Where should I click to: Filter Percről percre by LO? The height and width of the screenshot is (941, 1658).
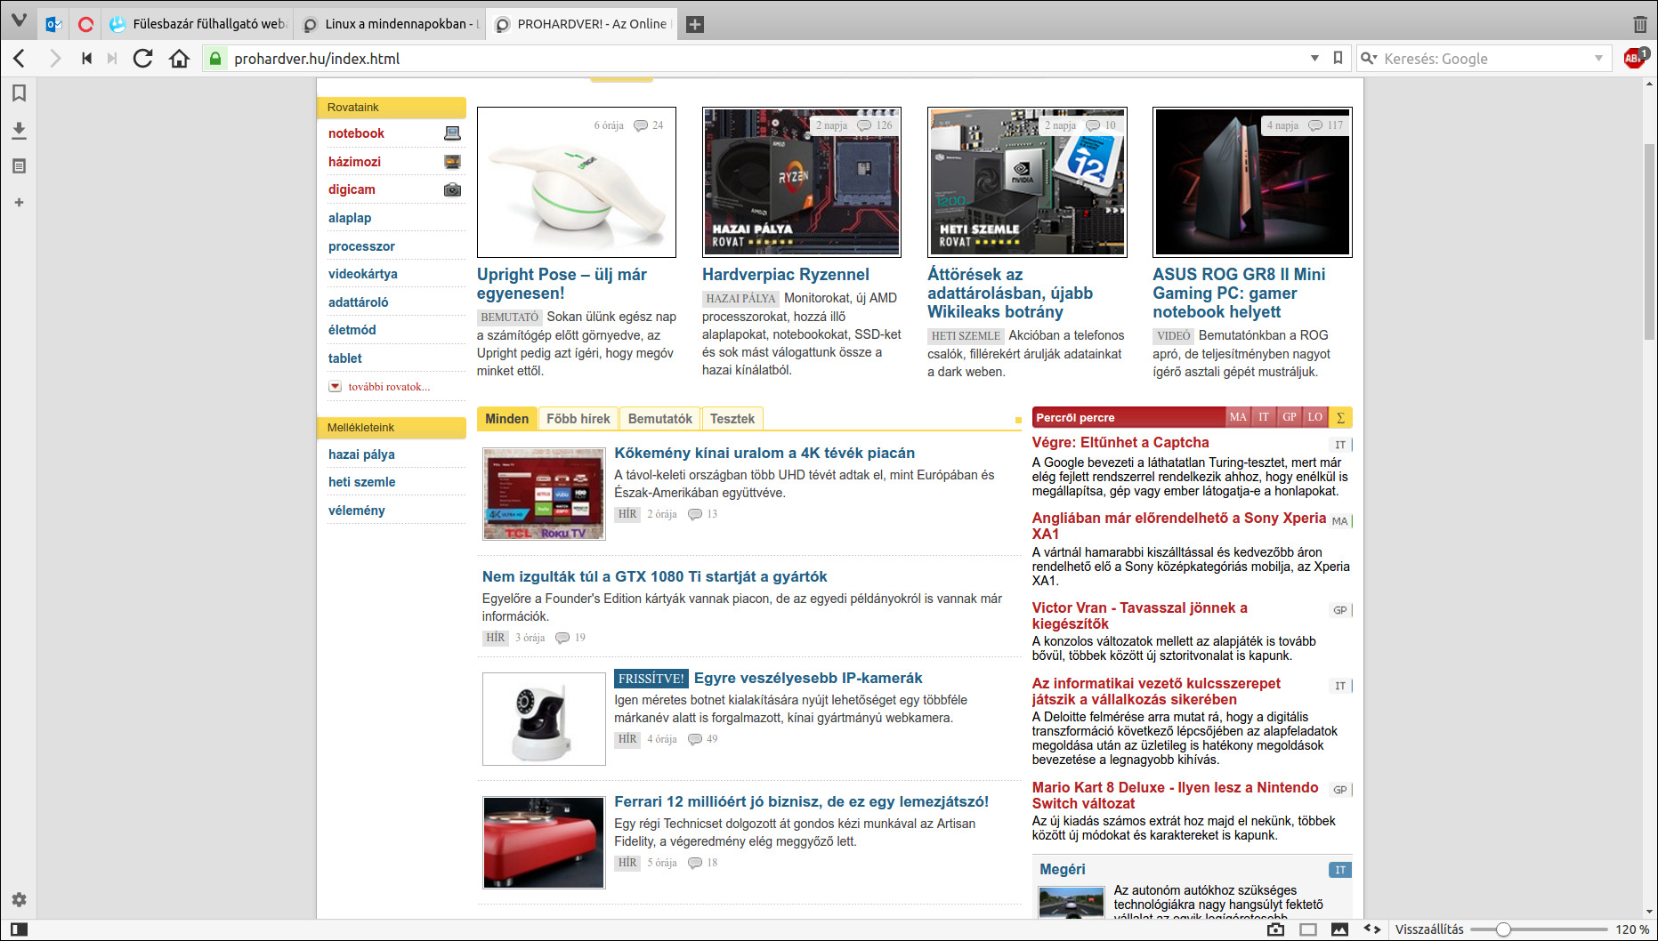[1315, 417]
